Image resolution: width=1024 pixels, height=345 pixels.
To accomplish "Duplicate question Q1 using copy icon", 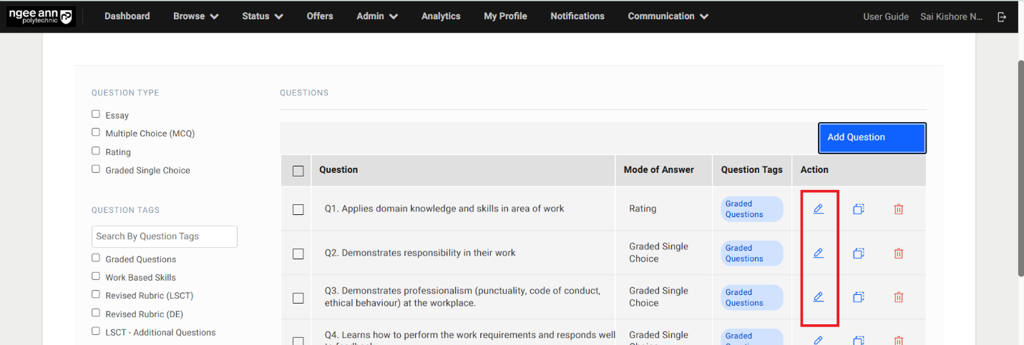I will click(x=859, y=209).
